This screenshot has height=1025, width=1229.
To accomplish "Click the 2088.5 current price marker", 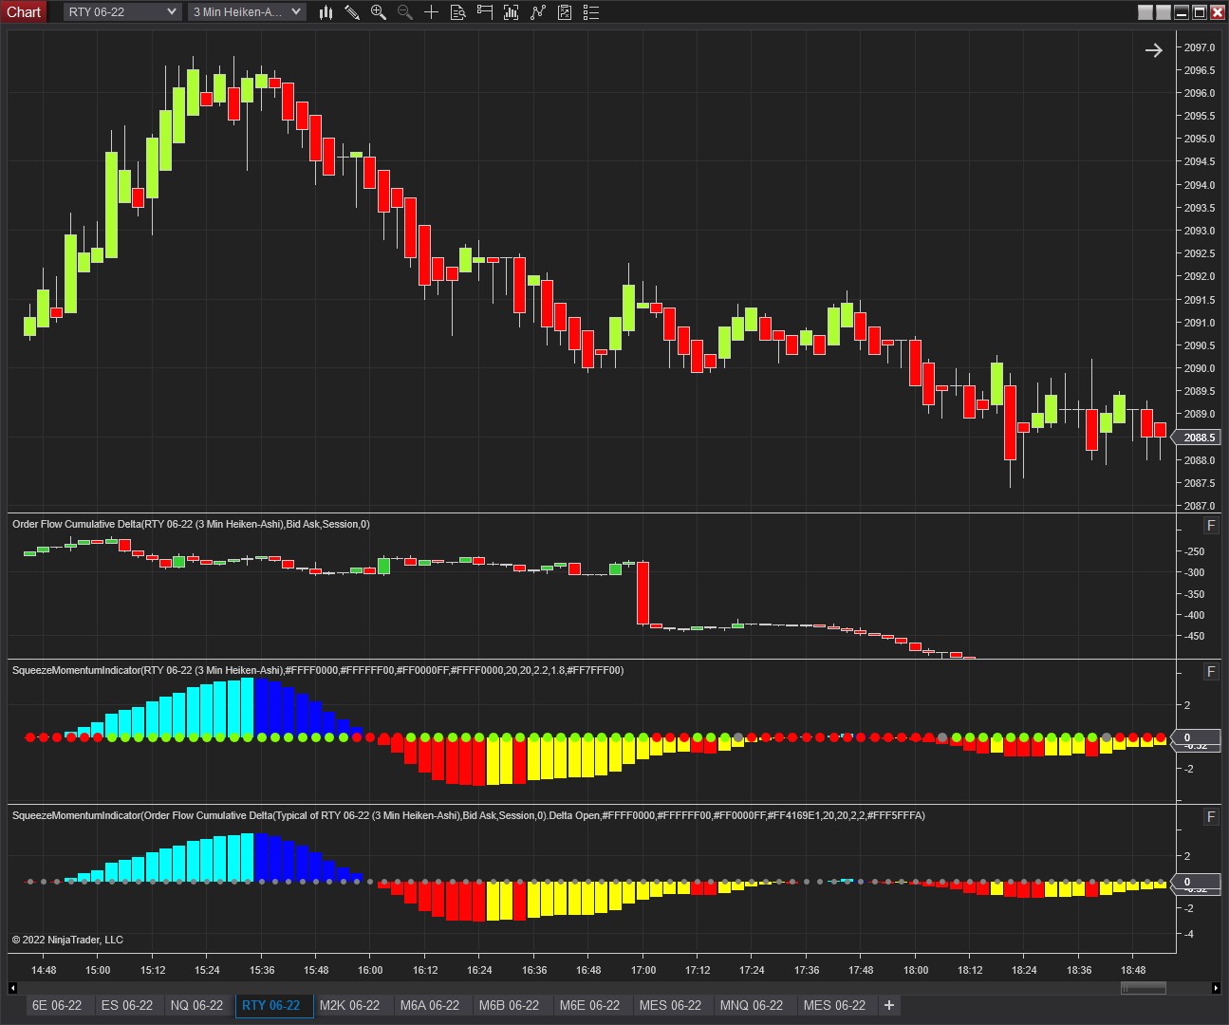I will coord(1198,438).
